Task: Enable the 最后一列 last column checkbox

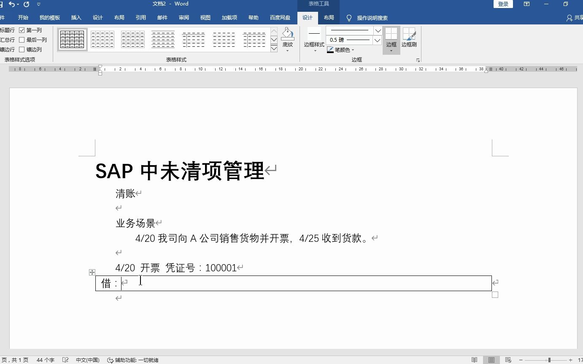Action: [22, 40]
